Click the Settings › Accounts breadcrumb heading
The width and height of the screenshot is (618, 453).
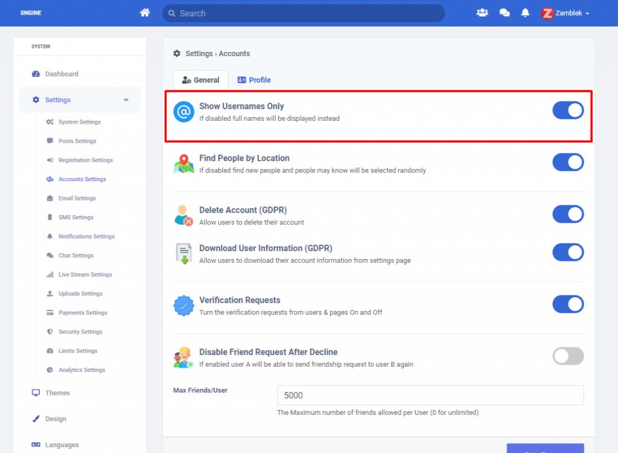coord(217,53)
